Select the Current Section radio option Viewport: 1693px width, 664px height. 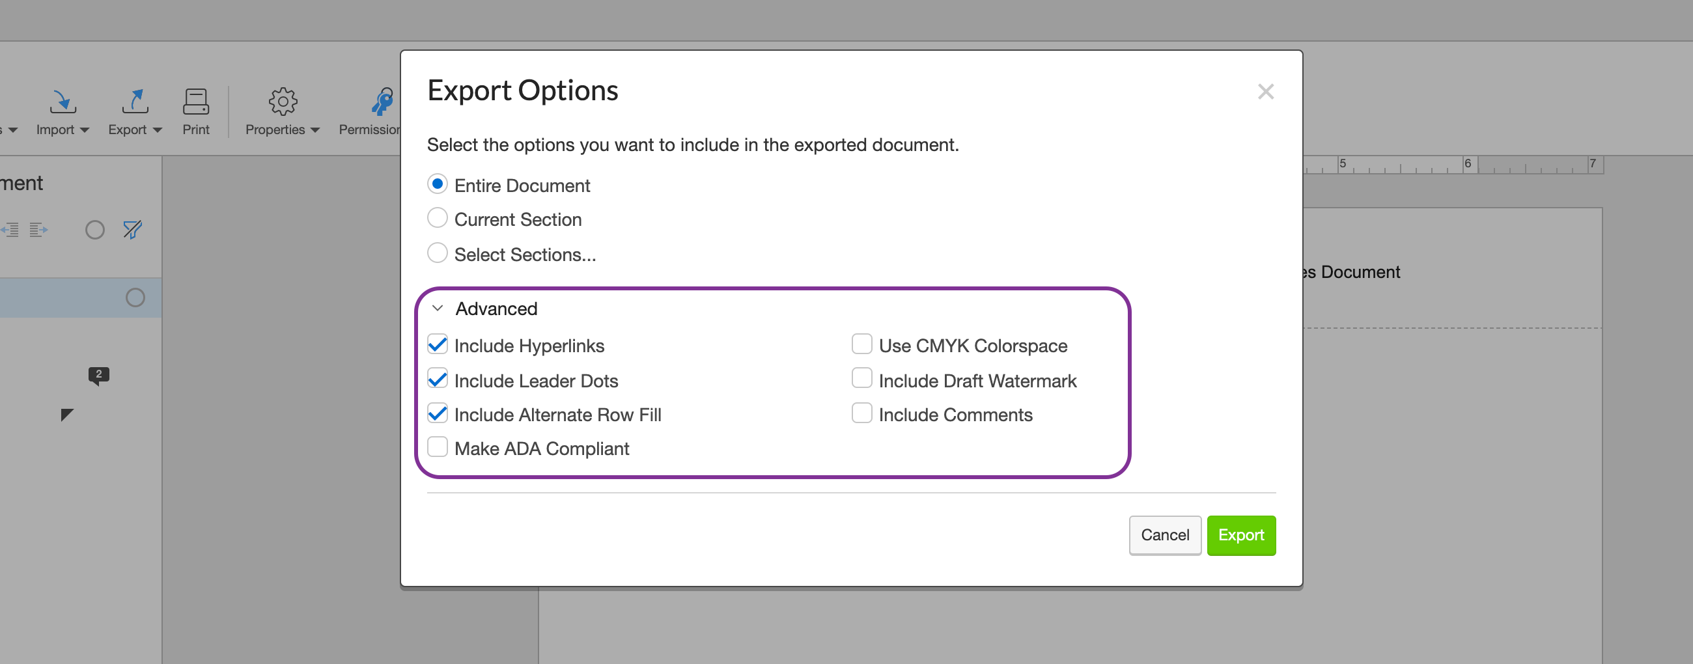(x=437, y=217)
